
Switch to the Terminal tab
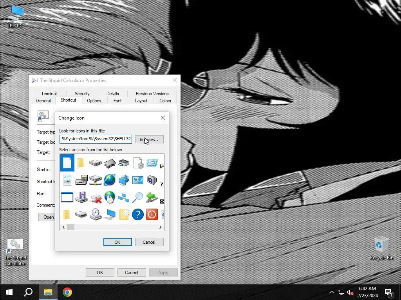(49, 94)
